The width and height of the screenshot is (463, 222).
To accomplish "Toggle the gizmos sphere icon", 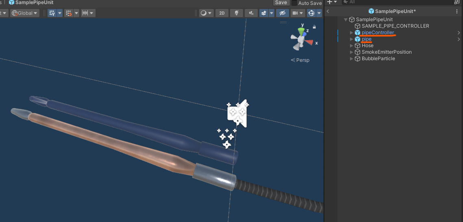I will coord(311,13).
